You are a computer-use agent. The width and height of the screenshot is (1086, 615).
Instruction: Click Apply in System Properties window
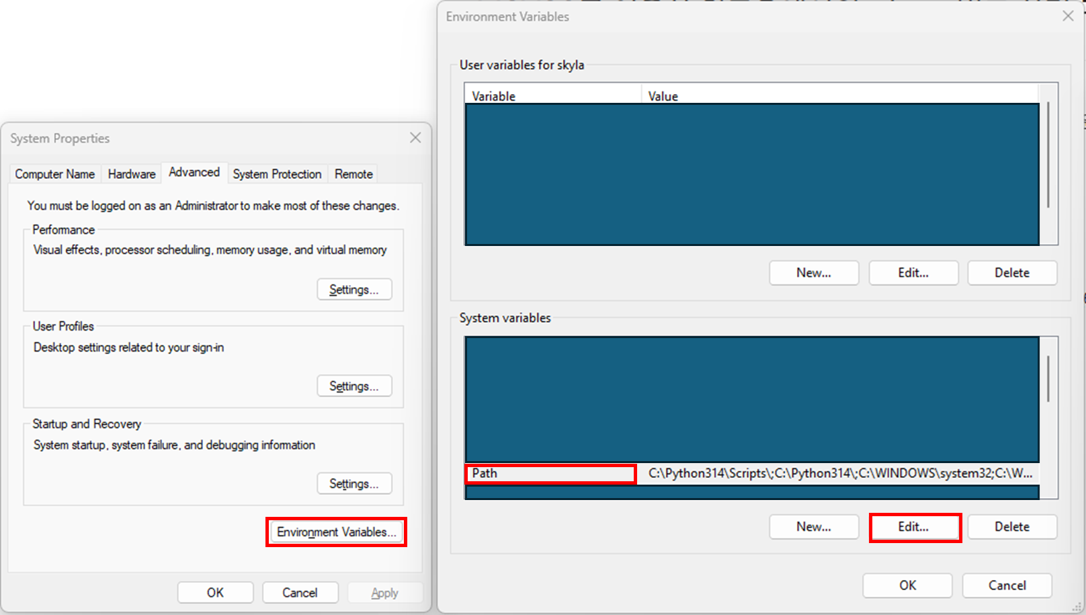384,593
